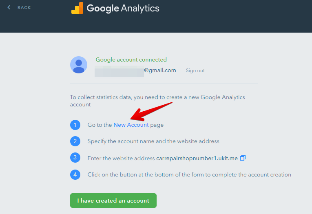Click the step 1 number circle

75,125
